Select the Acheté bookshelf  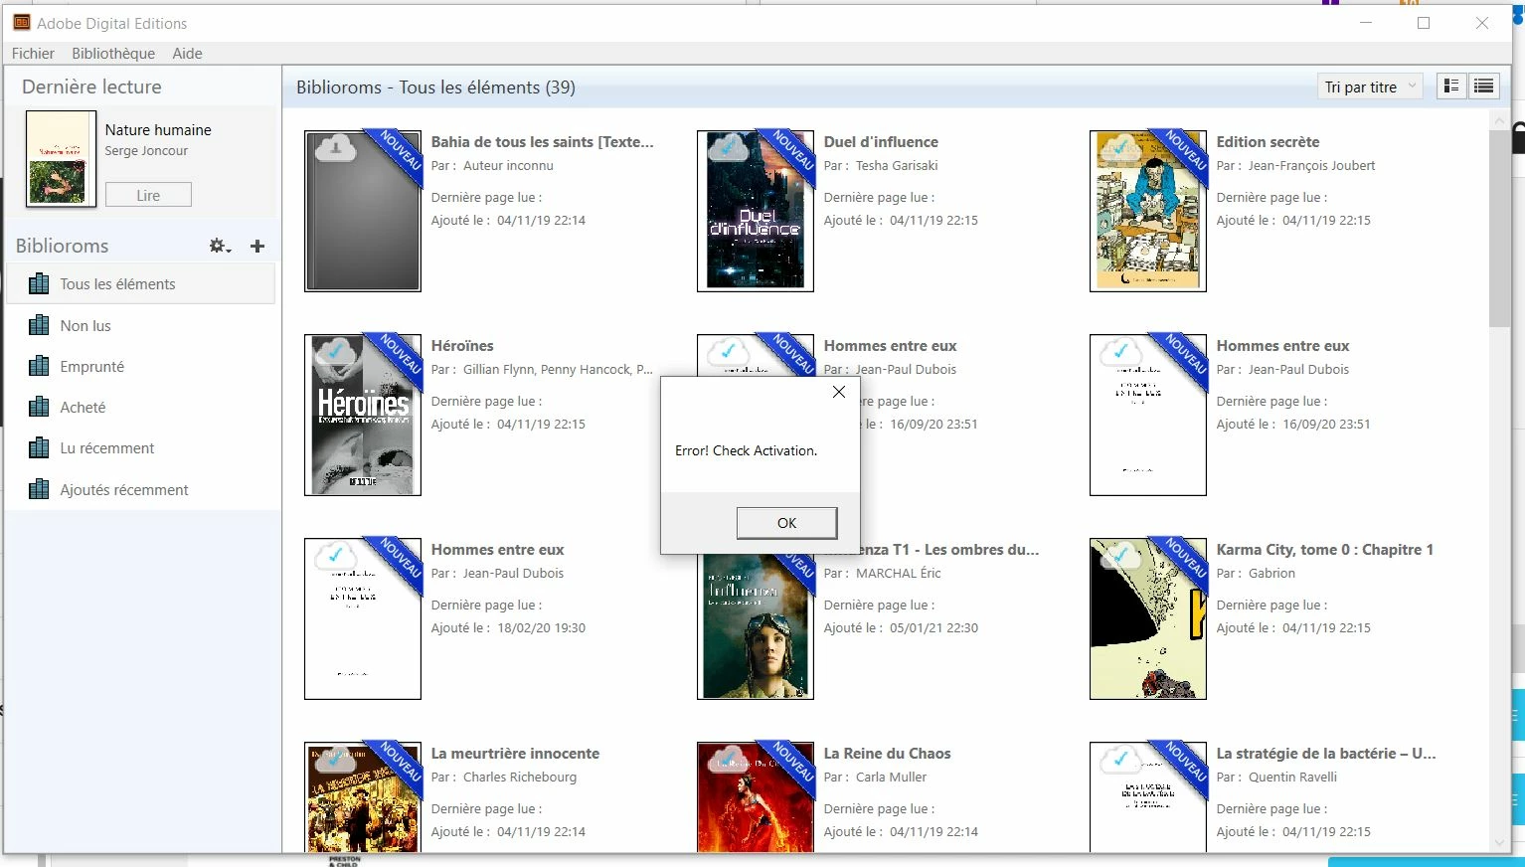pos(140,407)
